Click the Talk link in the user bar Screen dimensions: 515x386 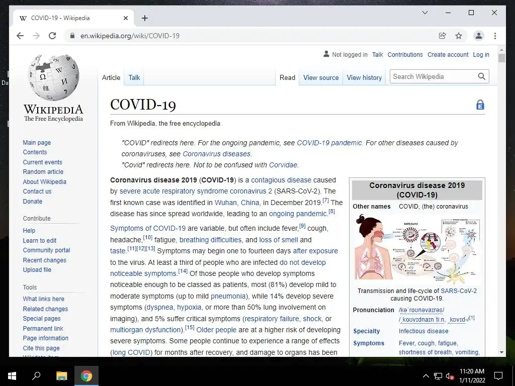[x=377, y=54]
